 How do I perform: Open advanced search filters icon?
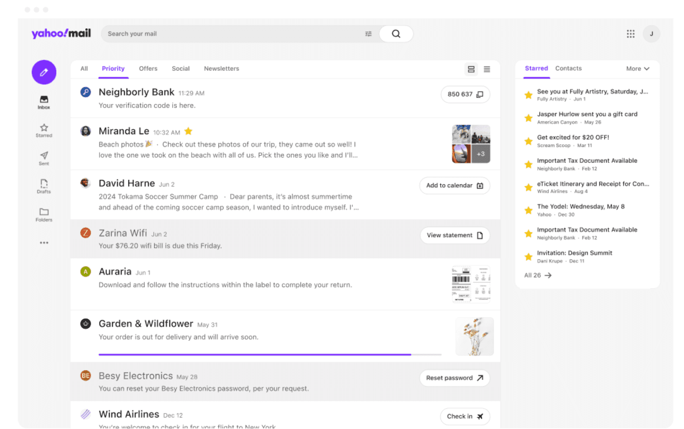point(368,34)
